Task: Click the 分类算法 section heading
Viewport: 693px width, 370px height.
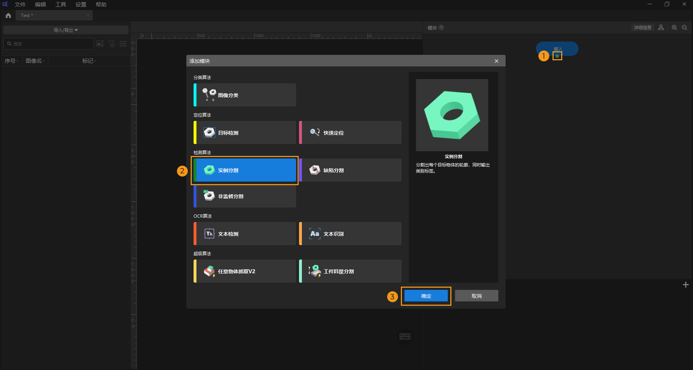Action: 202,78
